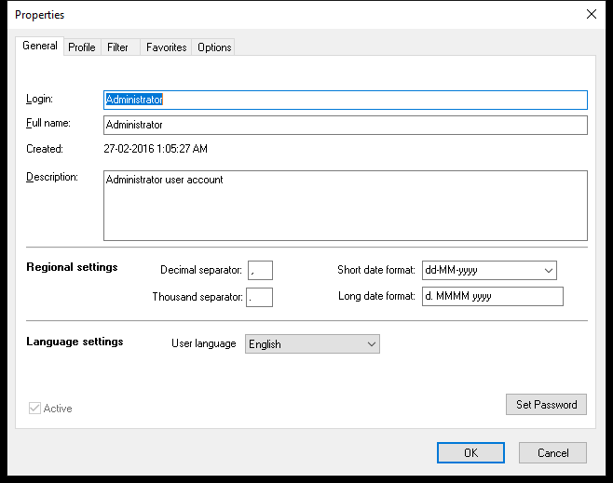Screen dimensions: 613x483
Task: Click the Language settings heading
Action: point(75,342)
